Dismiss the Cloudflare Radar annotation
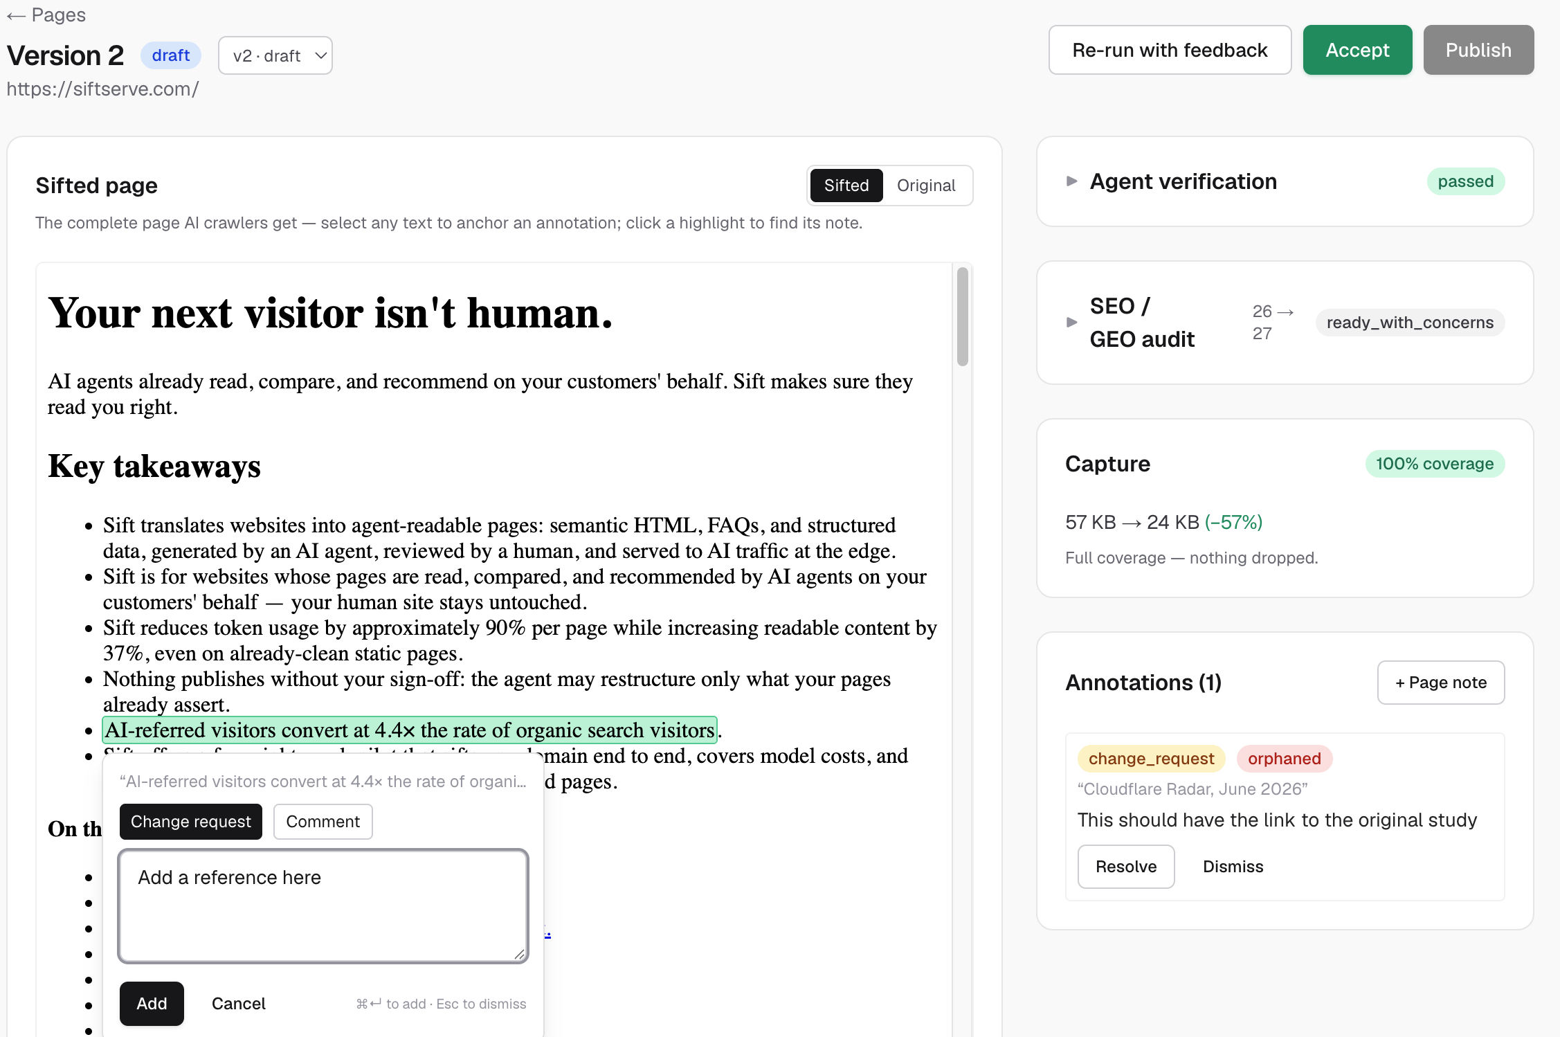 click(1233, 867)
